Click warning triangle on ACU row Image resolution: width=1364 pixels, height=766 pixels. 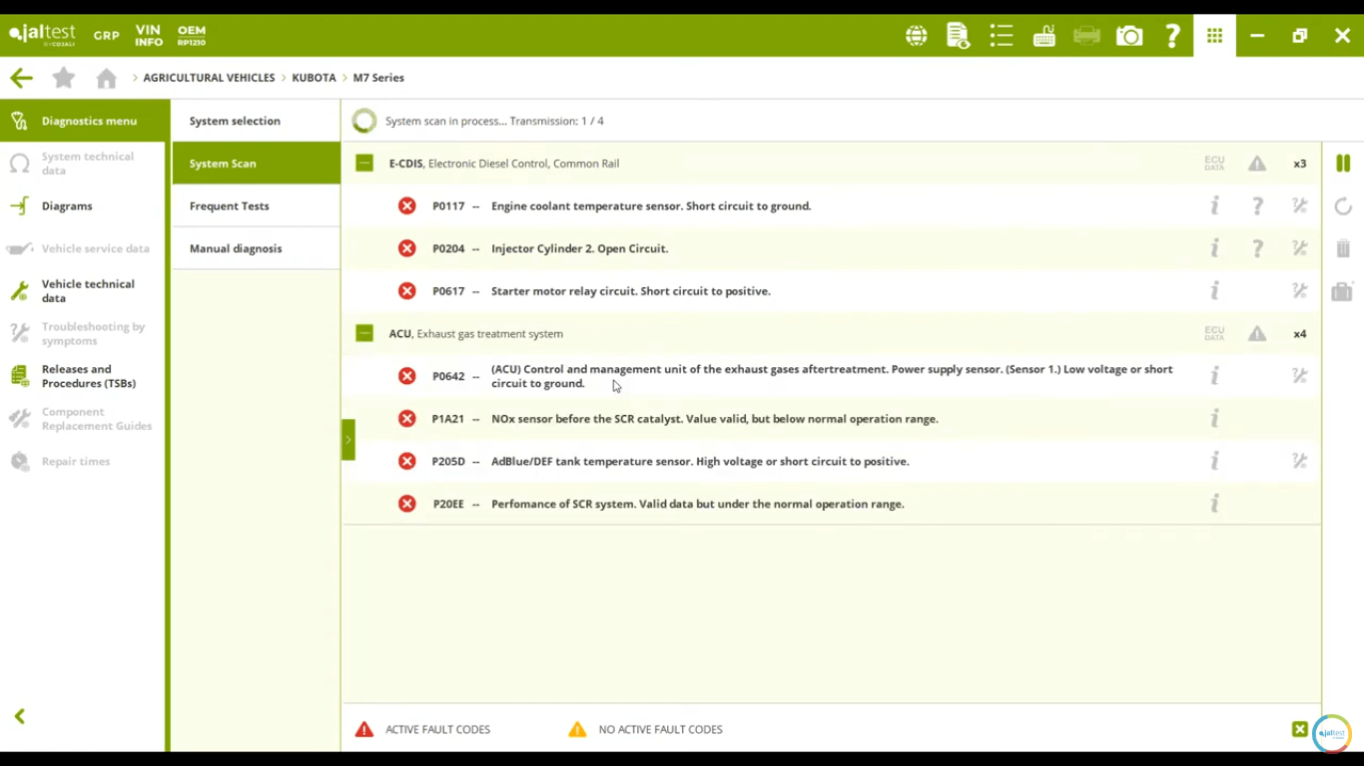(x=1257, y=334)
